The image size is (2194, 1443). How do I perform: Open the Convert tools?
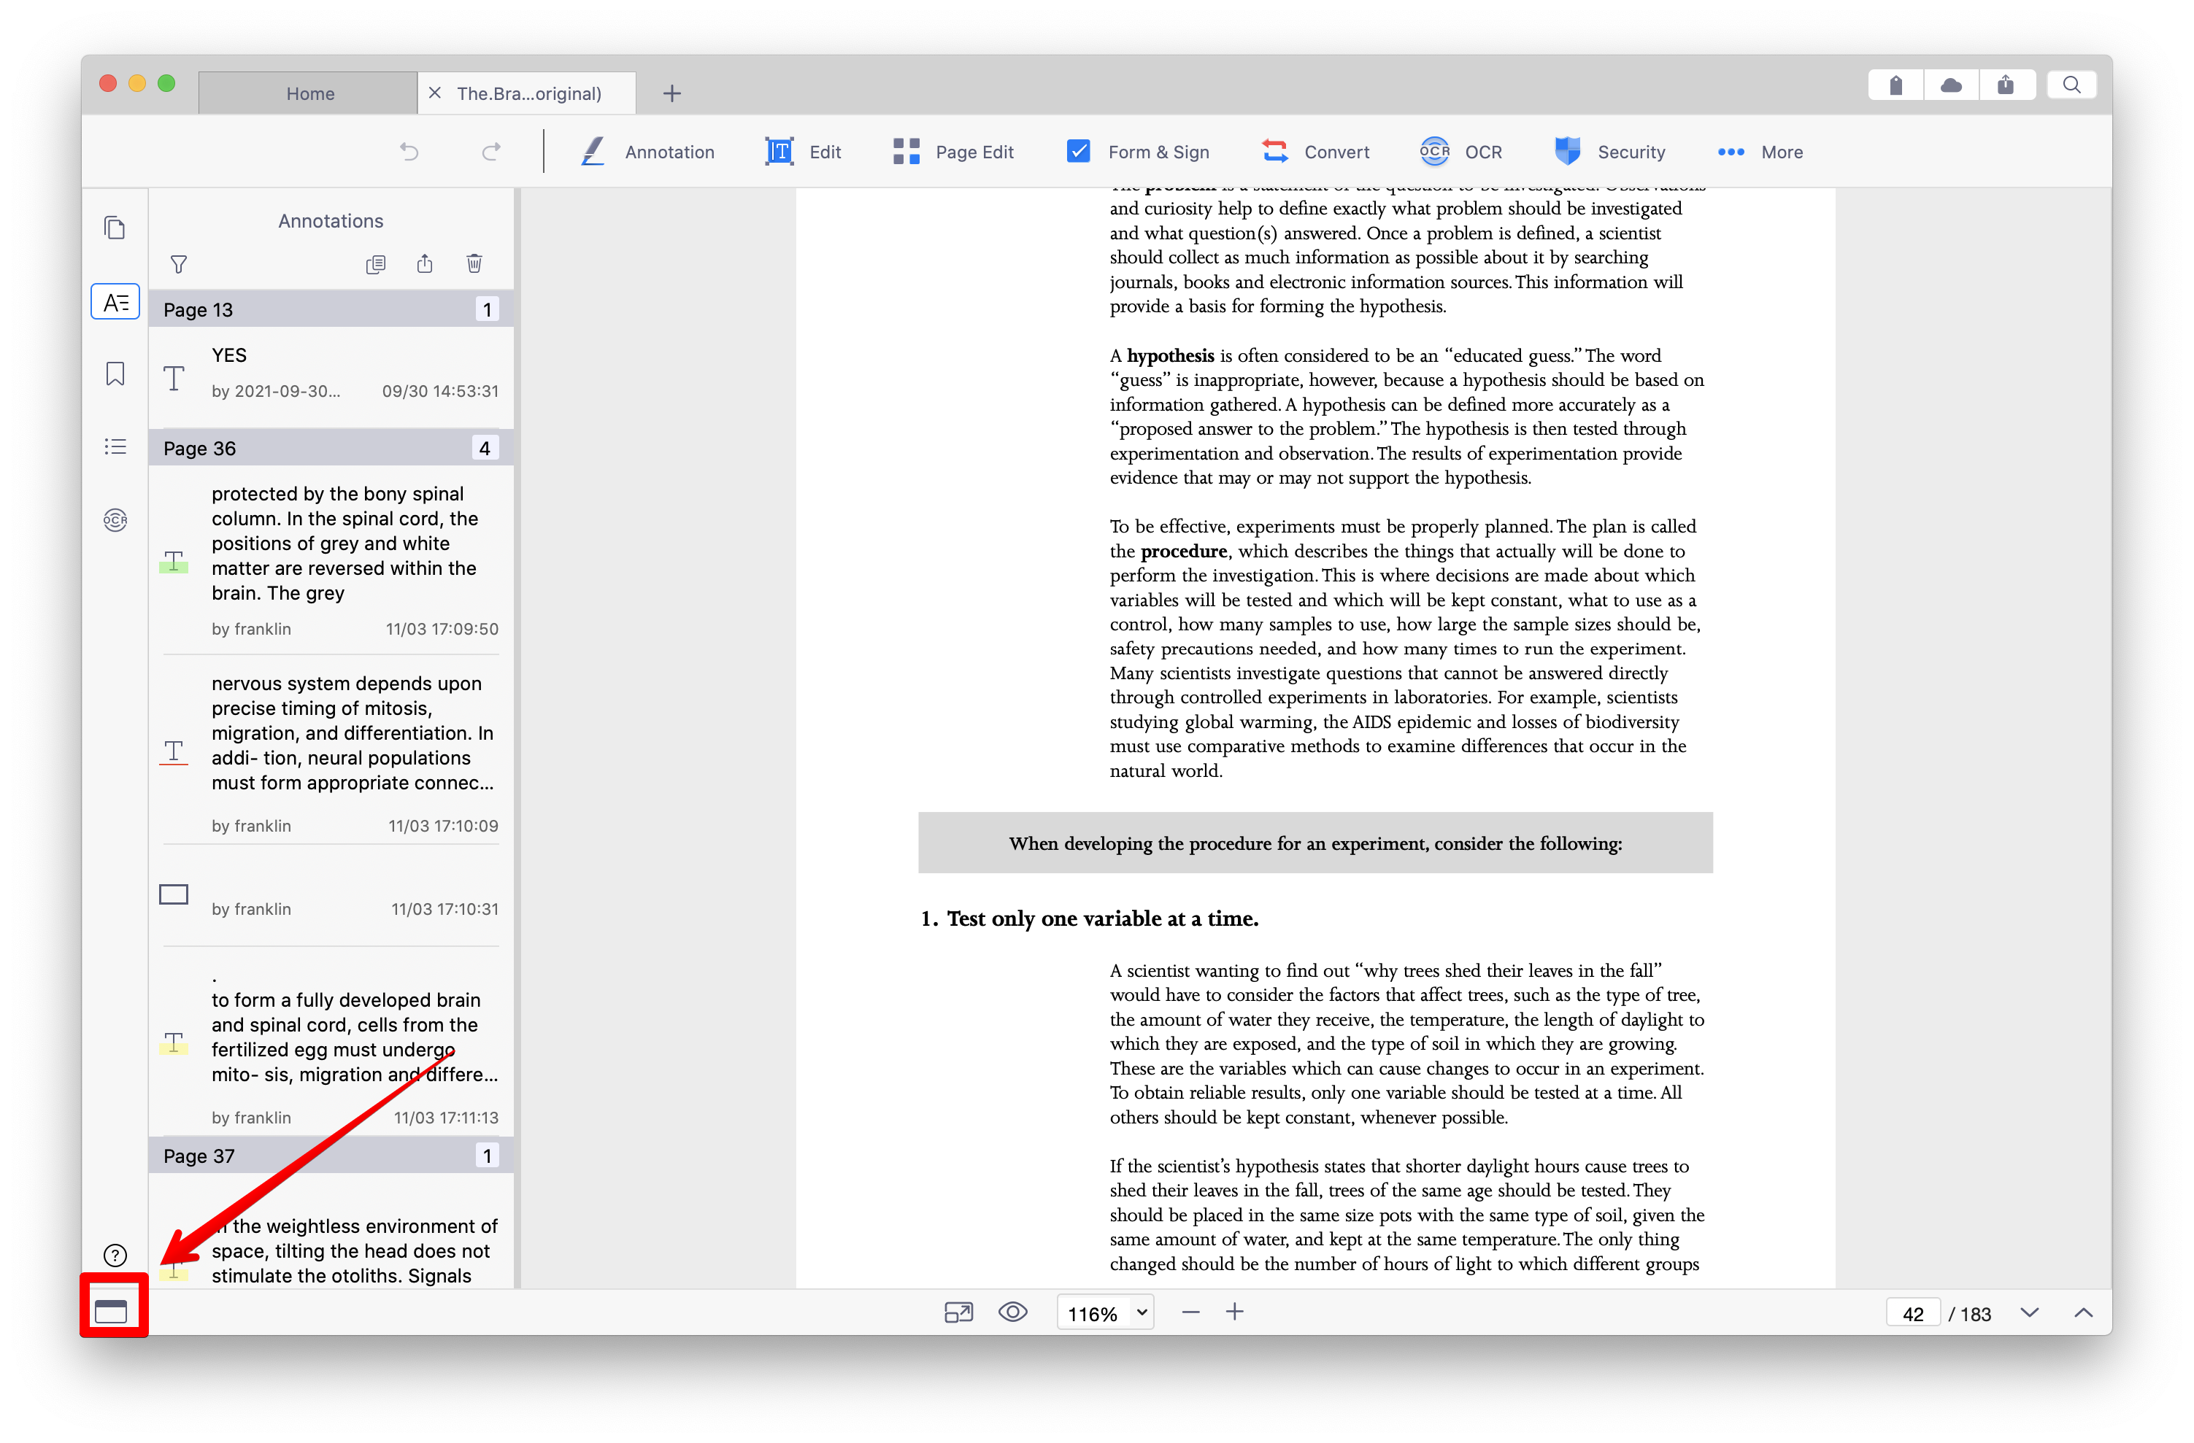pyautogui.click(x=1315, y=152)
